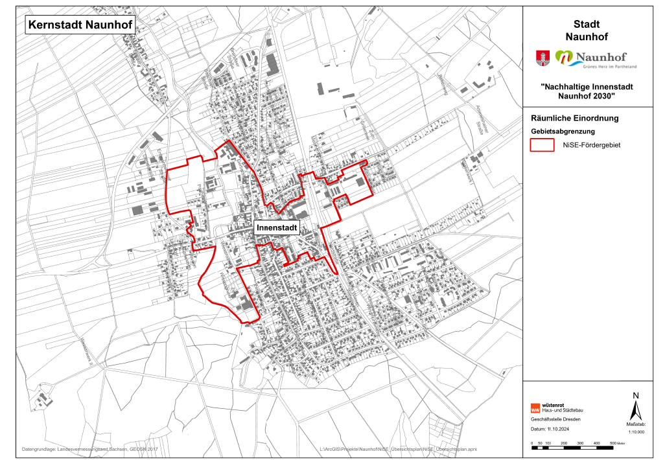Click "Nachhaltige Innenstadt Naunhof 2030" project title
Image resolution: width=665 pixels, height=460 pixels.
[x=587, y=91]
